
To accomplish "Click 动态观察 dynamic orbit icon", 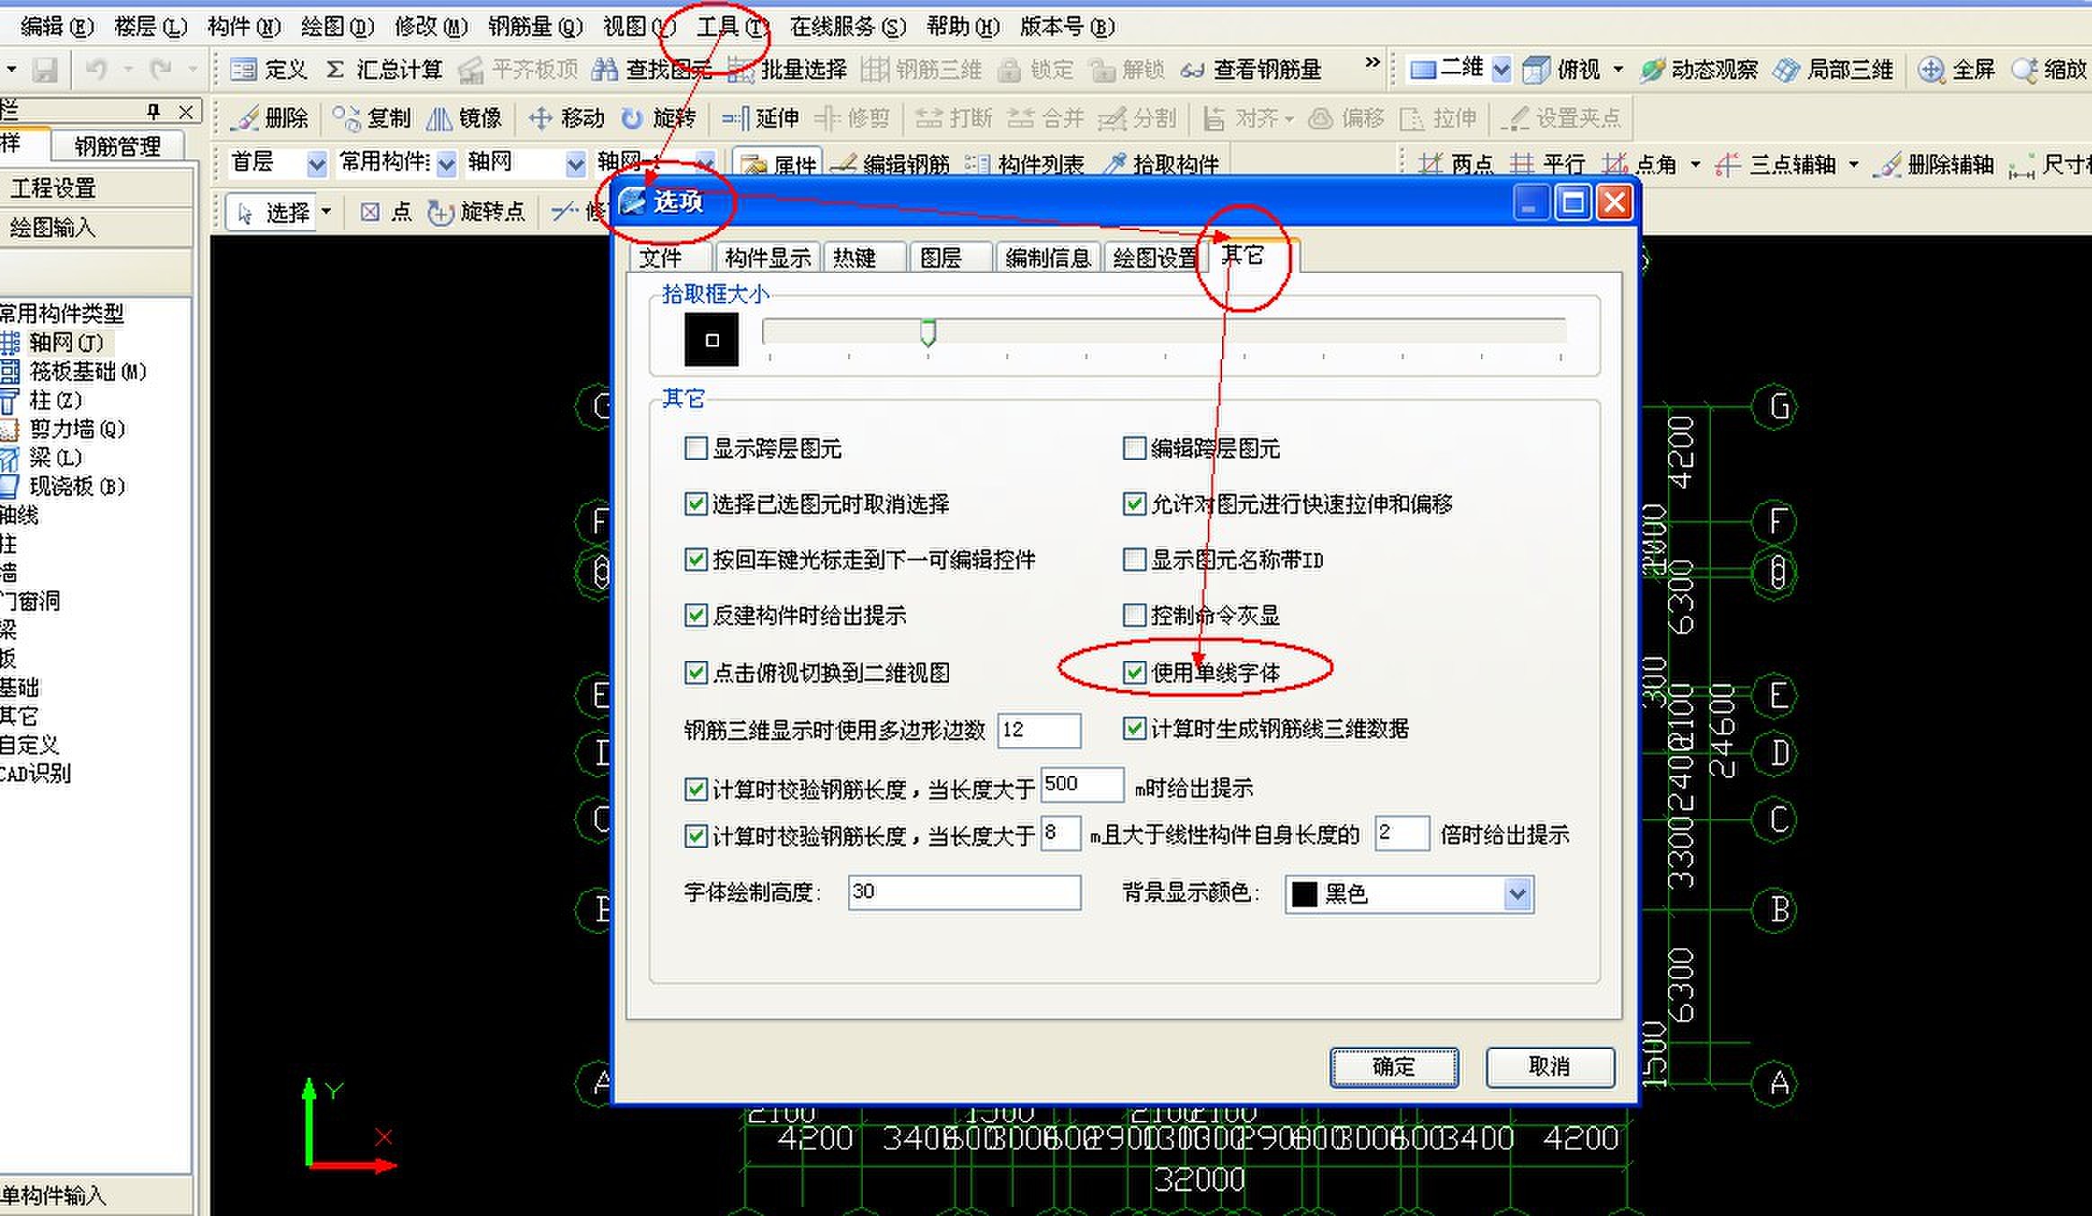I will point(1698,69).
